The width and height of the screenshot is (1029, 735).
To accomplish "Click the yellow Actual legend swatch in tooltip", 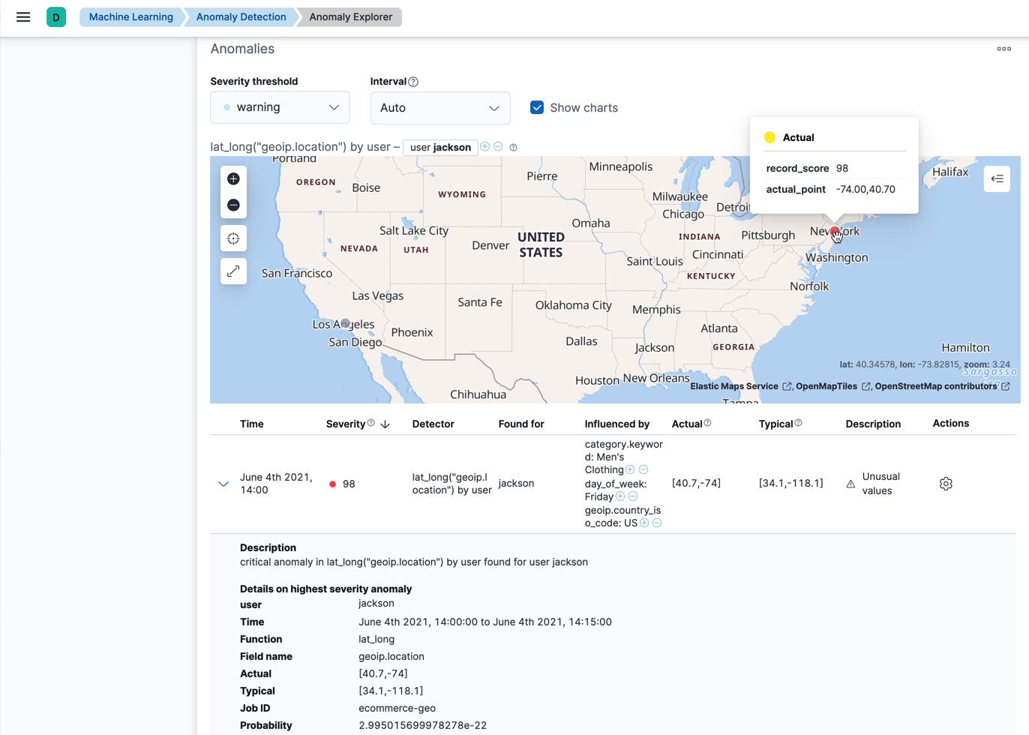I will (x=769, y=137).
